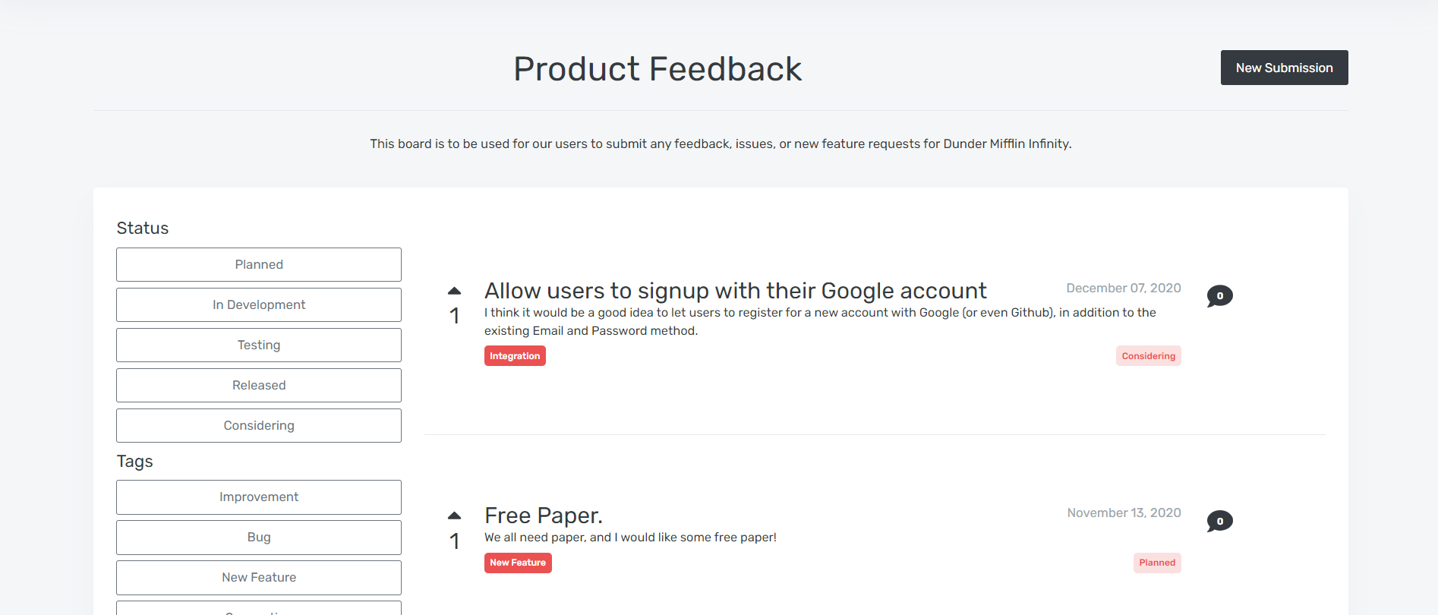This screenshot has height=615, width=1438.
Task: Open the Free Paper post title
Action: click(544, 516)
